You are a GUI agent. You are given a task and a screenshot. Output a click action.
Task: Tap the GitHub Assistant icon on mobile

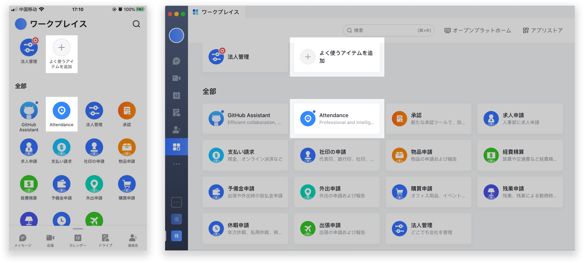(29, 111)
